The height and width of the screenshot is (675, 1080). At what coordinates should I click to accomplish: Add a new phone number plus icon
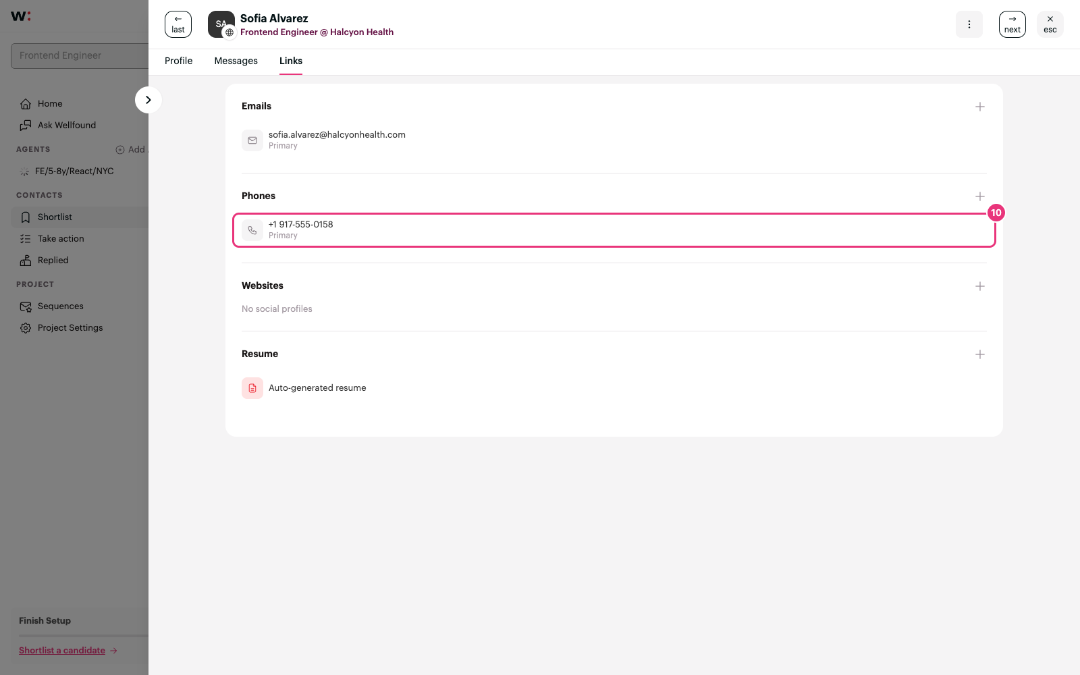[x=980, y=196]
